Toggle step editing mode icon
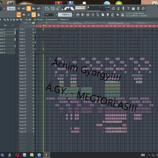Viewport: 158px width, 158px height. (29, 15)
